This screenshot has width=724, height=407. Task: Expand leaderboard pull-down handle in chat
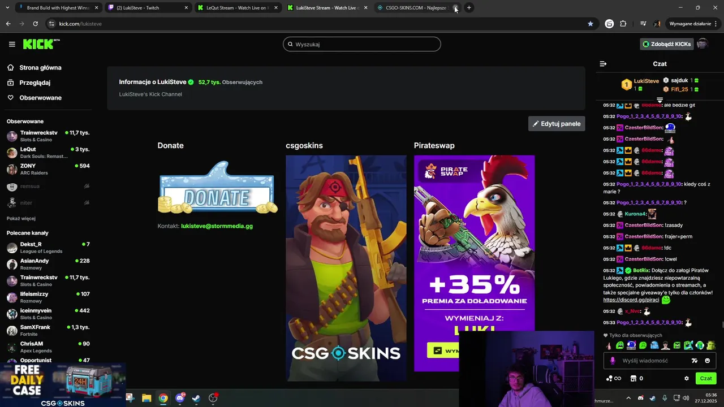click(x=660, y=100)
